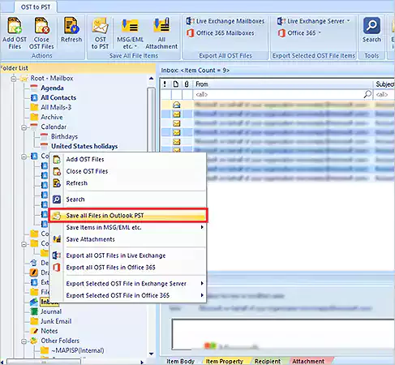Switch to the Item Property tab
This screenshot has height=365, width=395.
tap(225, 361)
